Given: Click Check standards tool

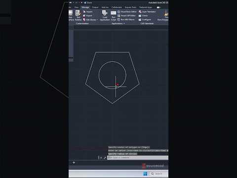Looking at the screenshot, I should [x=143, y=16].
